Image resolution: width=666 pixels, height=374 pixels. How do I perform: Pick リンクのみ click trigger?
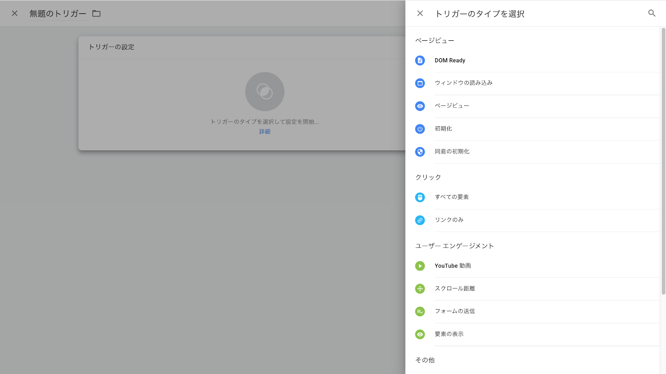(x=533, y=220)
